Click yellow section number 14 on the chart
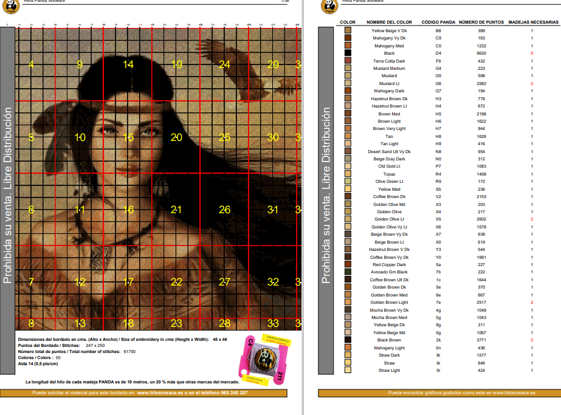 click(128, 64)
